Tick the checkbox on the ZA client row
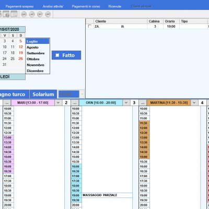This screenshot has height=209, width=209. (x=90, y=26)
